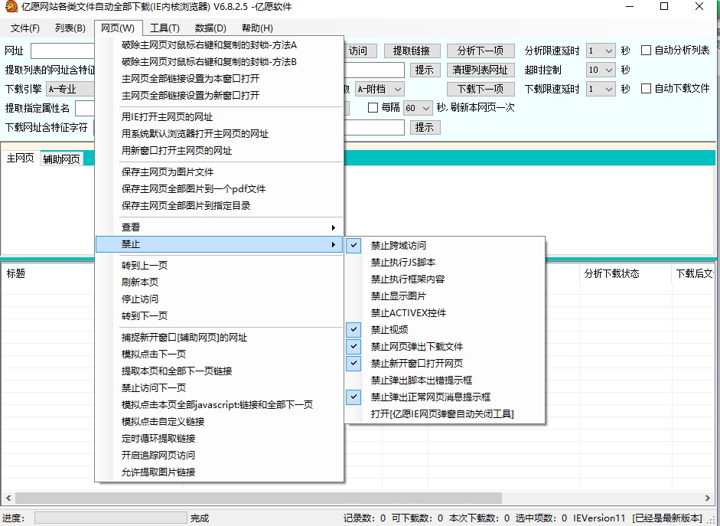The image size is (720, 526).
Task: Choose 保存主网页为图片文件
Action: (x=220, y=172)
